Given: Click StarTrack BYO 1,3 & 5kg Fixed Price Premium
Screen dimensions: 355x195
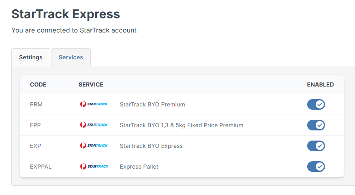Looking at the screenshot, I should 182,125.
